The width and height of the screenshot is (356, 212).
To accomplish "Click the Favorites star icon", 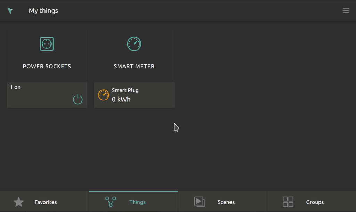I will tap(19, 202).
